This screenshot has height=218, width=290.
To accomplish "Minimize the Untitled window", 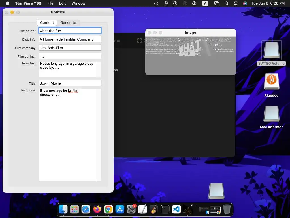I will point(12,12).
